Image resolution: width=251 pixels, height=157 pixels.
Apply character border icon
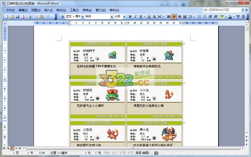point(149,17)
